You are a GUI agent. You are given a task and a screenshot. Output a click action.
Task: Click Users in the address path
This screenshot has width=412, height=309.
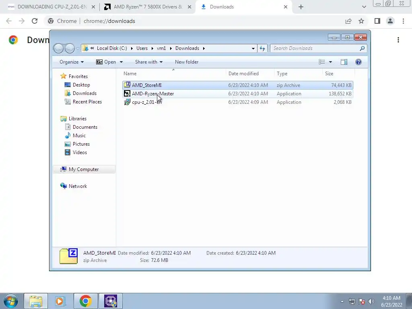coord(142,48)
